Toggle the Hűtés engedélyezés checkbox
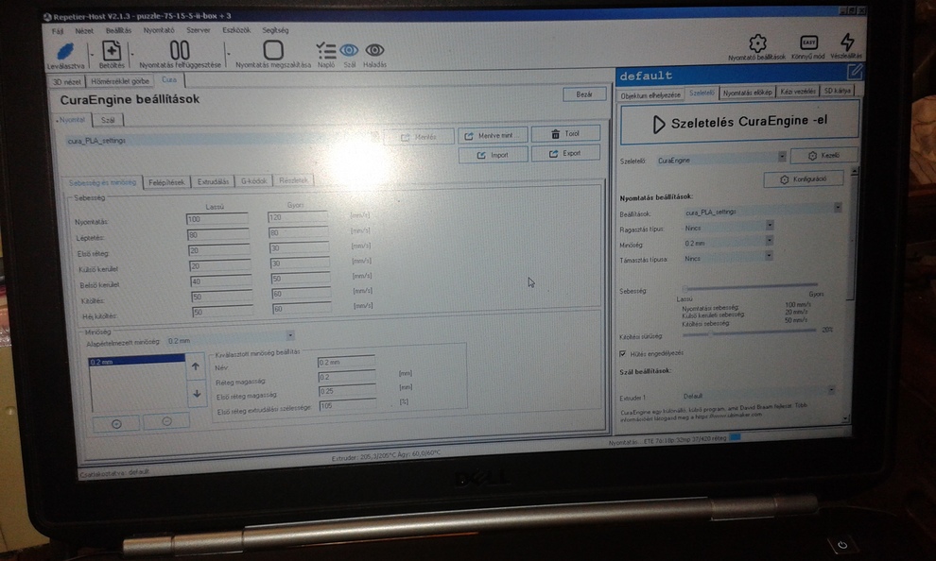This screenshot has width=936, height=561. pyautogui.click(x=621, y=353)
